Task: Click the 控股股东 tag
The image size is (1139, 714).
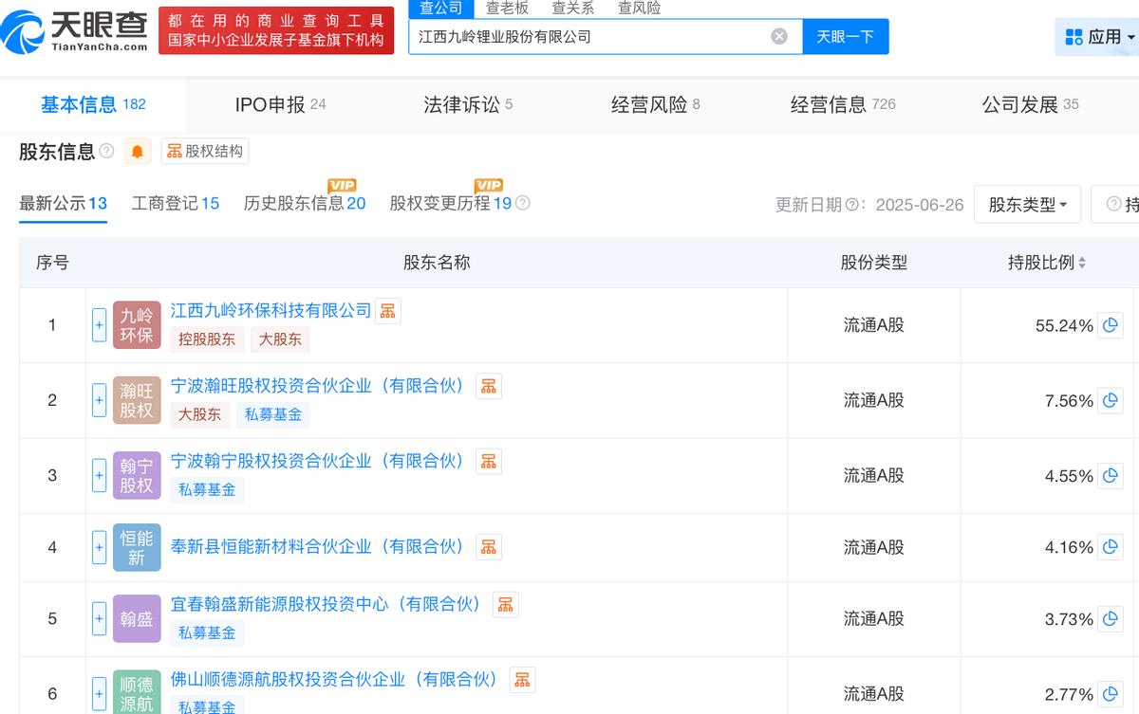Action: pyautogui.click(x=207, y=339)
